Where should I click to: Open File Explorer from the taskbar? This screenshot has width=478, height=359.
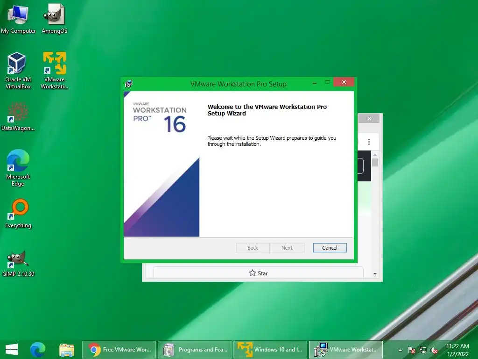point(66,350)
